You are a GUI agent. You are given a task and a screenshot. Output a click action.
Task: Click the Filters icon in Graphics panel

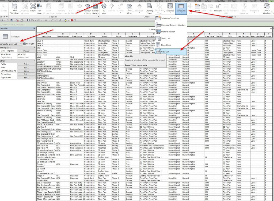[33, 7]
